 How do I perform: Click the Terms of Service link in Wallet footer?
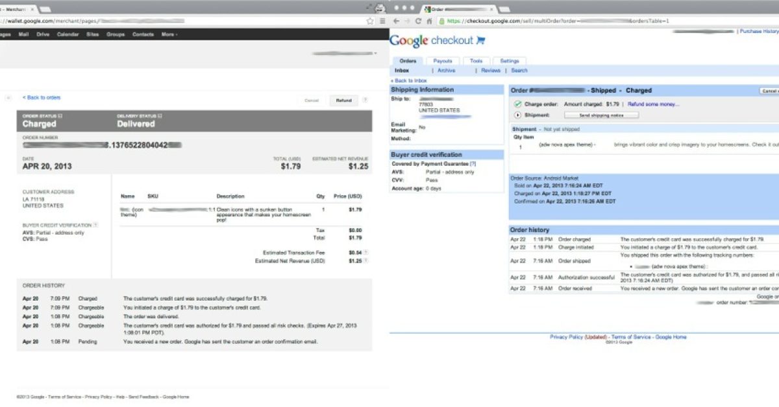point(65,397)
